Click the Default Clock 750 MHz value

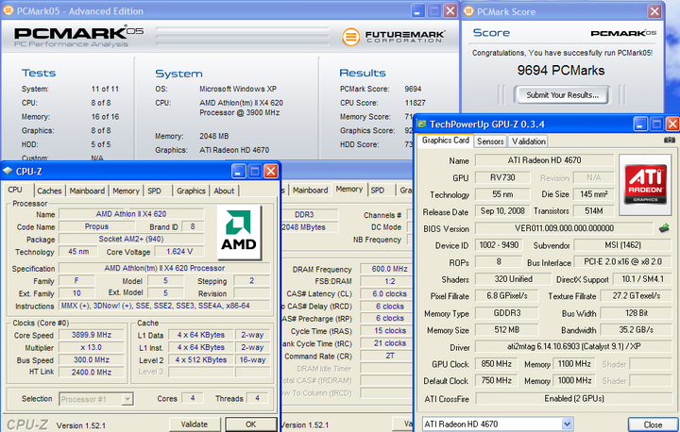[x=497, y=380]
